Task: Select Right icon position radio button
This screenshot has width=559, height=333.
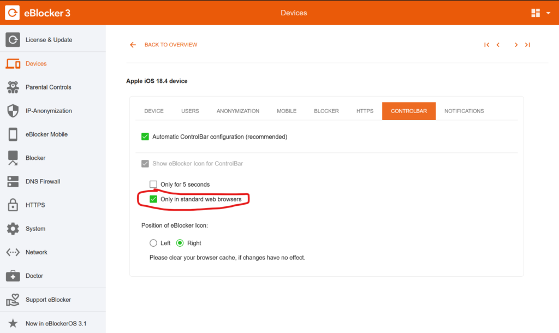Action: tap(180, 243)
